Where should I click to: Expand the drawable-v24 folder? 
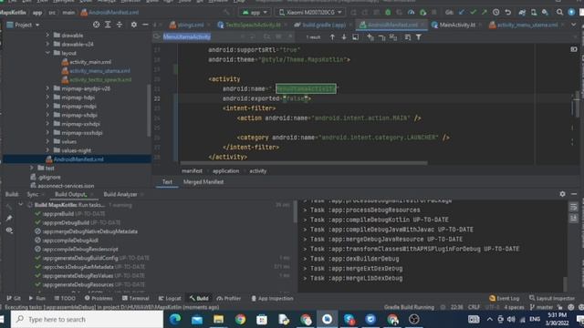47,44
